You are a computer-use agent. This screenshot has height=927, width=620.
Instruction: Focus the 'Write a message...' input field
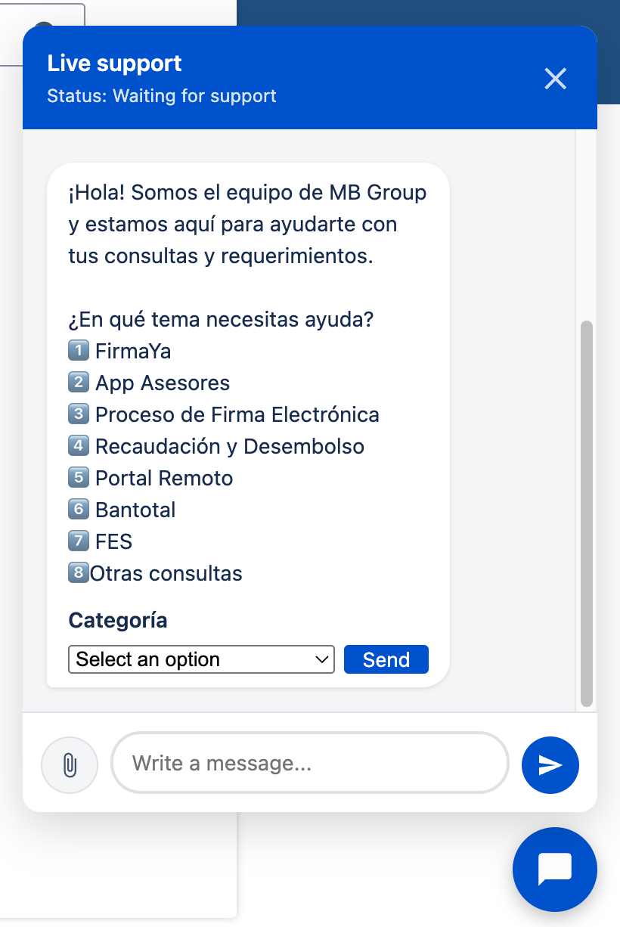point(310,763)
